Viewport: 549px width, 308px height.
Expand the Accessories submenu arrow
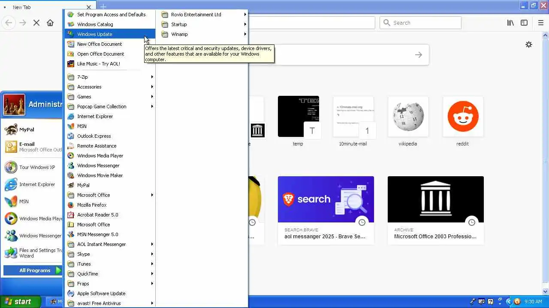click(152, 87)
